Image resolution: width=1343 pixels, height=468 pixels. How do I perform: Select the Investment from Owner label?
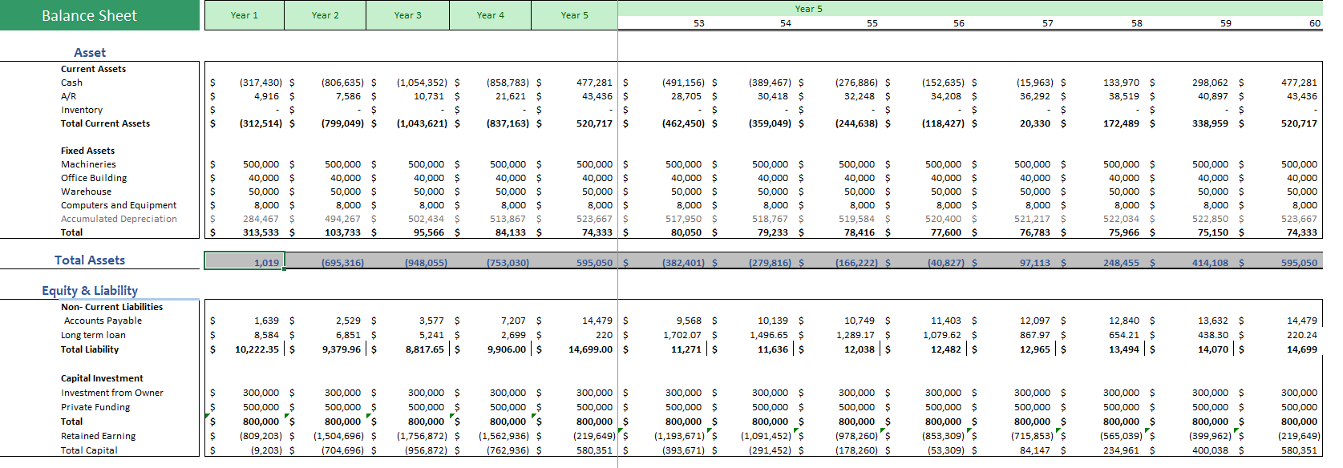(x=112, y=393)
